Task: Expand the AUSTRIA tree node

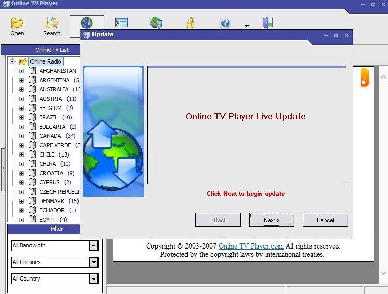Action: 22,99
